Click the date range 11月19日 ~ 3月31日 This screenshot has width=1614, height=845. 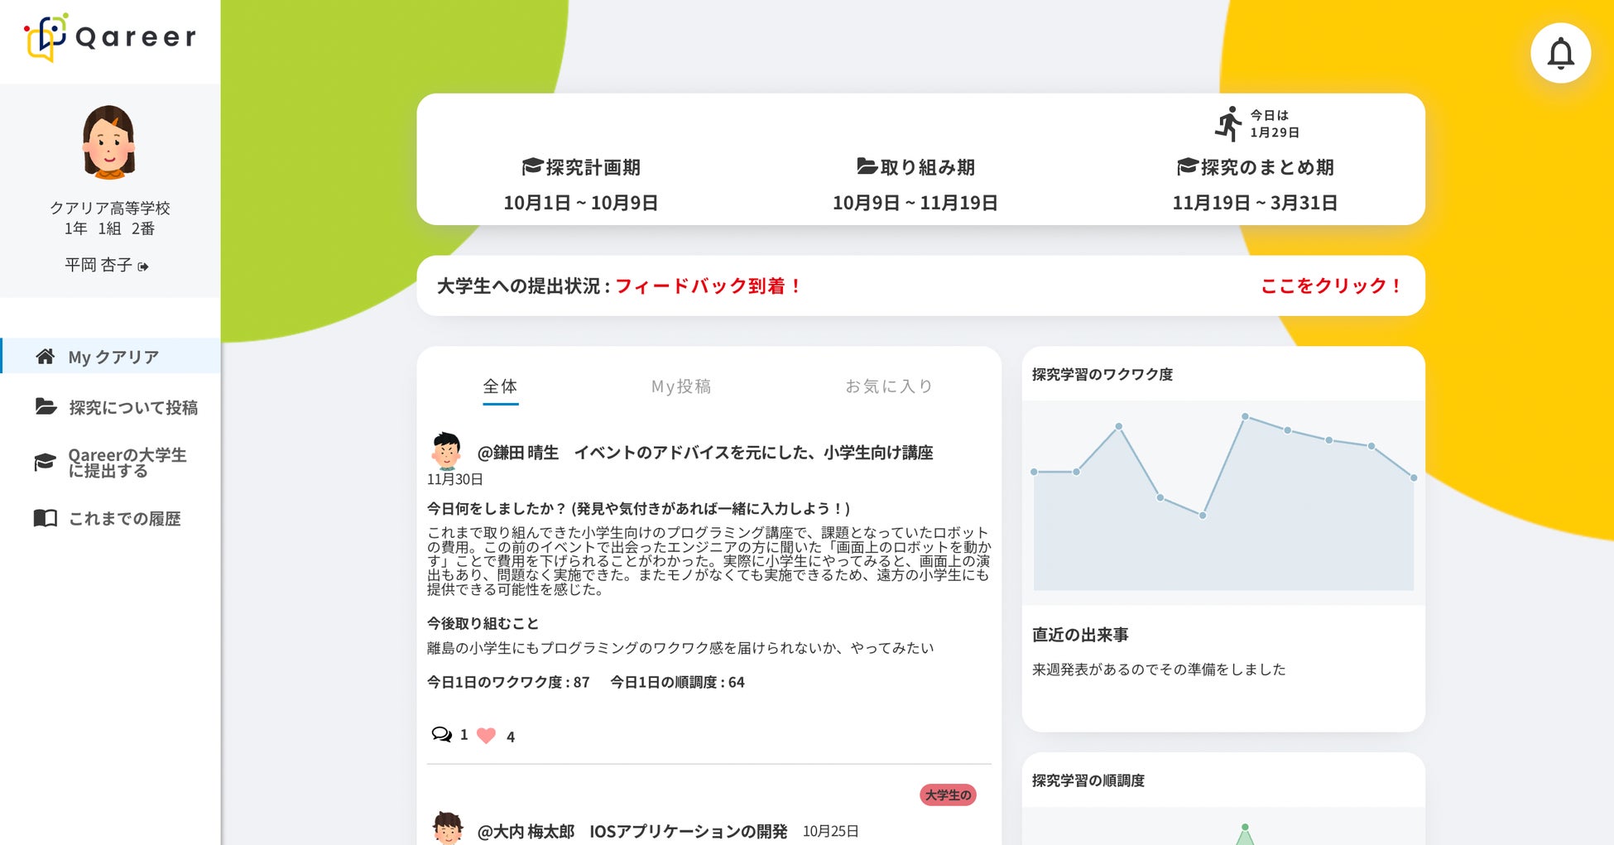click(1255, 203)
